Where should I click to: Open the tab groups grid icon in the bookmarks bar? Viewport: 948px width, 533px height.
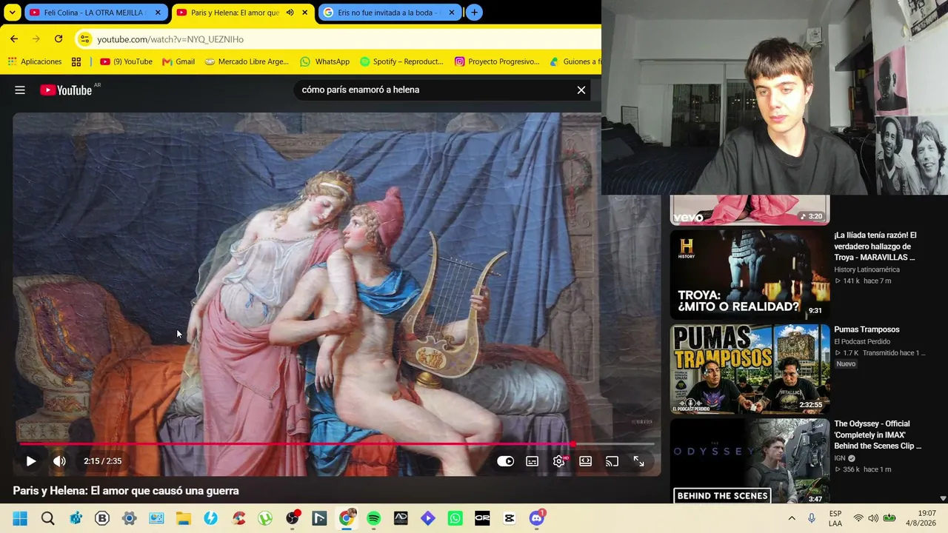point(76,61)
